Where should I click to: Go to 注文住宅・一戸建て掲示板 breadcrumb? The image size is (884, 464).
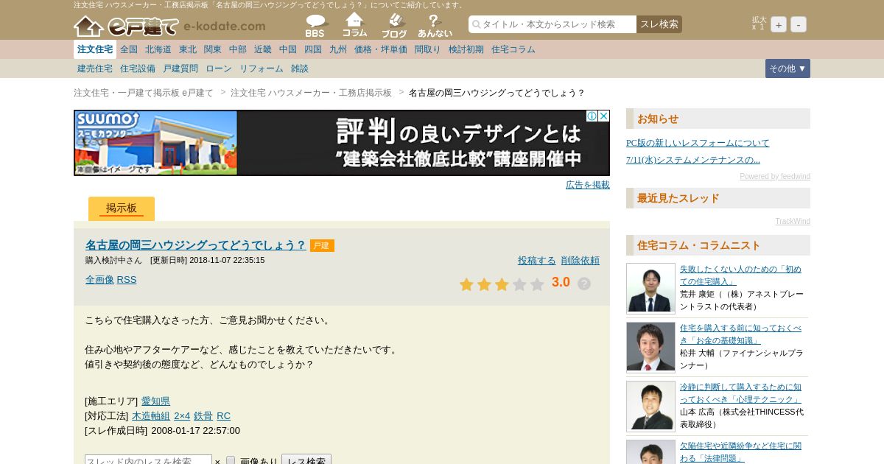coord(144,93)
